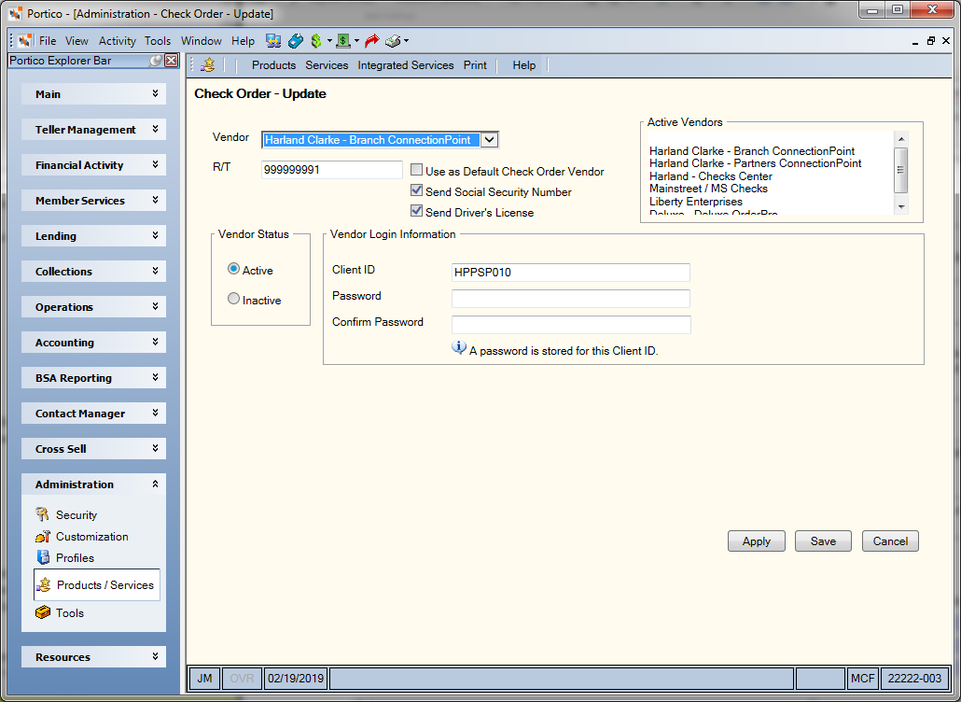
Task: Open dropdown arrow next to printer icon
Action: (407, 41)
